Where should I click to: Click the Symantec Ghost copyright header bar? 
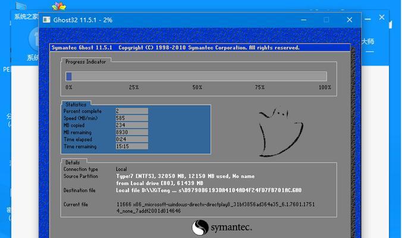[x=200, y=48]
